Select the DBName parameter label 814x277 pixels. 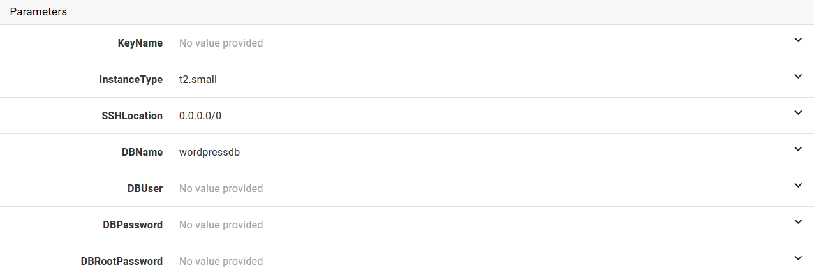click(x=142, y=153)
